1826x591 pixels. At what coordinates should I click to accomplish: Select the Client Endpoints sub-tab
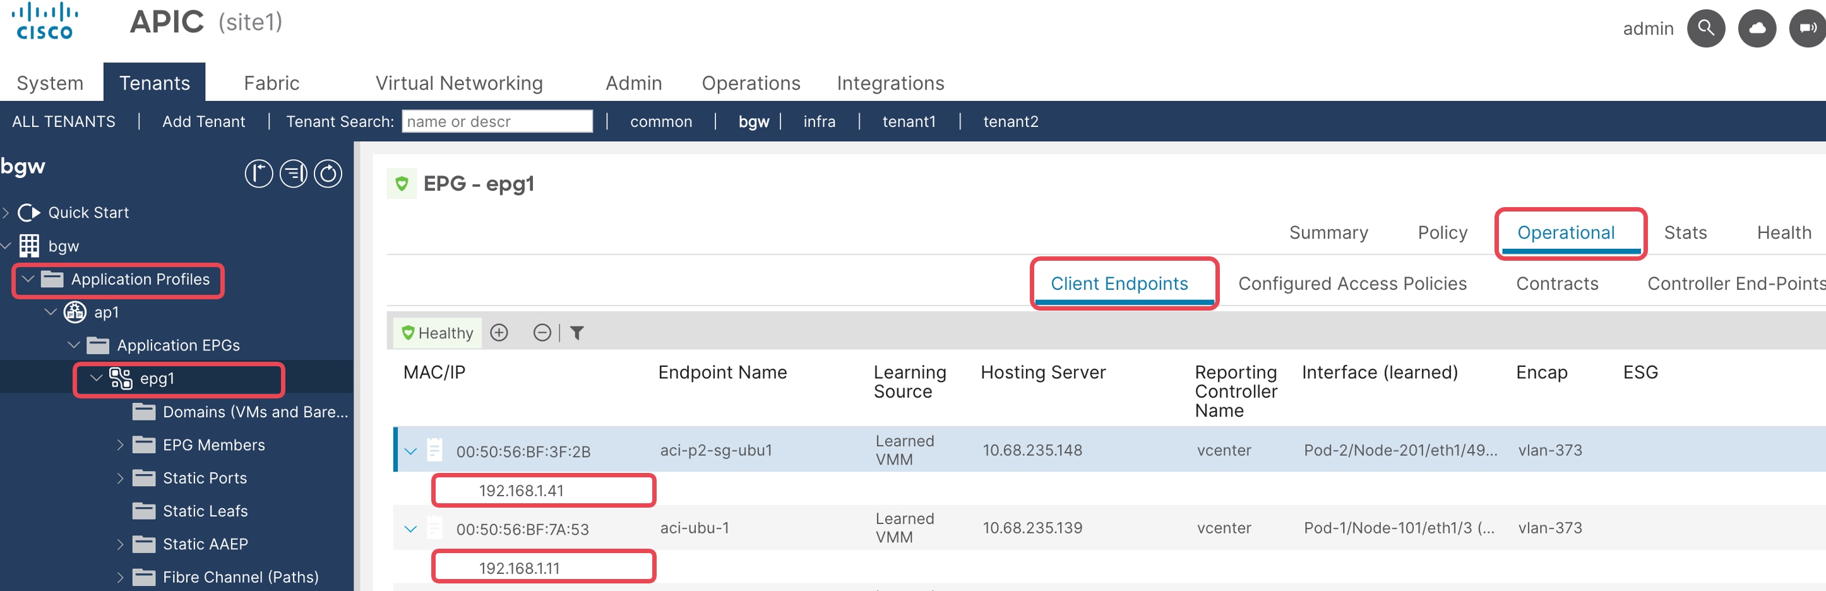(1119, 284)
